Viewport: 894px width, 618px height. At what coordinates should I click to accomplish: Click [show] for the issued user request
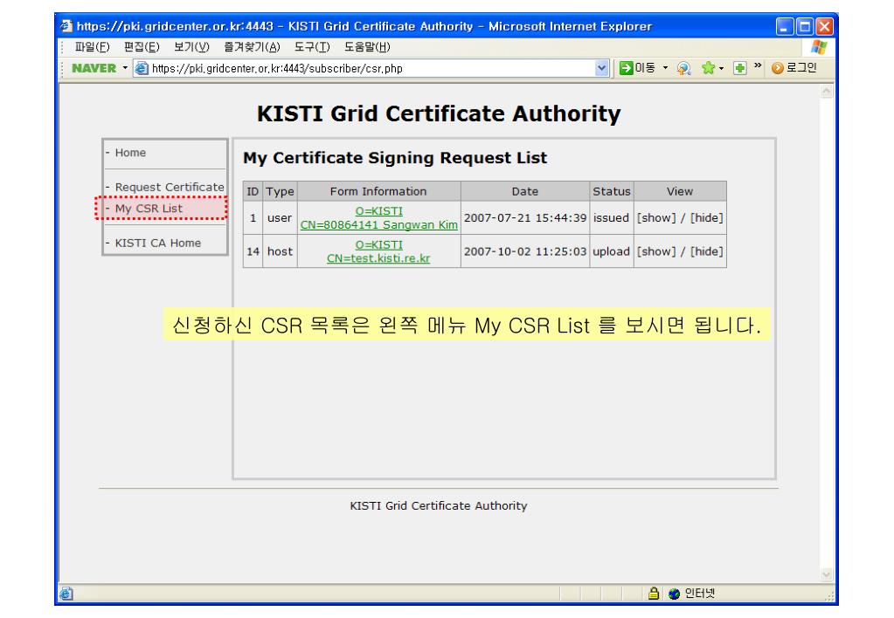[x=656, y=218]
